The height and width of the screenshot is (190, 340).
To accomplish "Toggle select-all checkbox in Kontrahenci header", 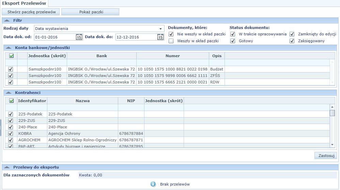I will 11,101.
